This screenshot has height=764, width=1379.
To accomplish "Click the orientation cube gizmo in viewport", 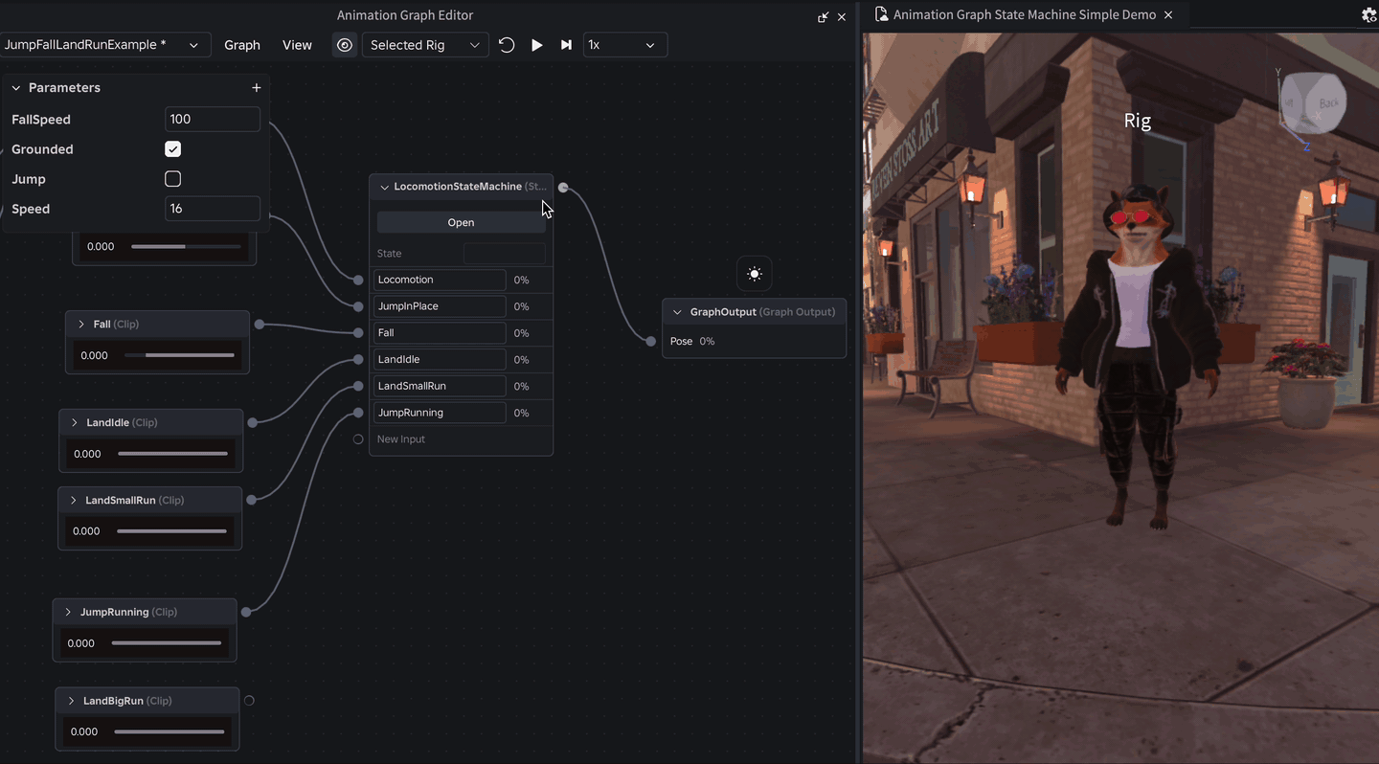I will point(1313,103).
